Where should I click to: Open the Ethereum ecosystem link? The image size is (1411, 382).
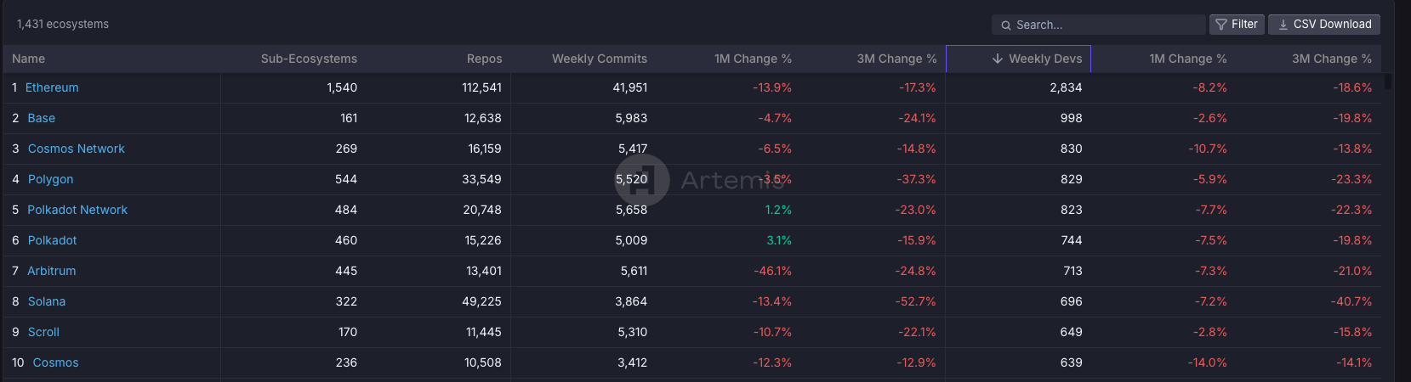(52, 87)
